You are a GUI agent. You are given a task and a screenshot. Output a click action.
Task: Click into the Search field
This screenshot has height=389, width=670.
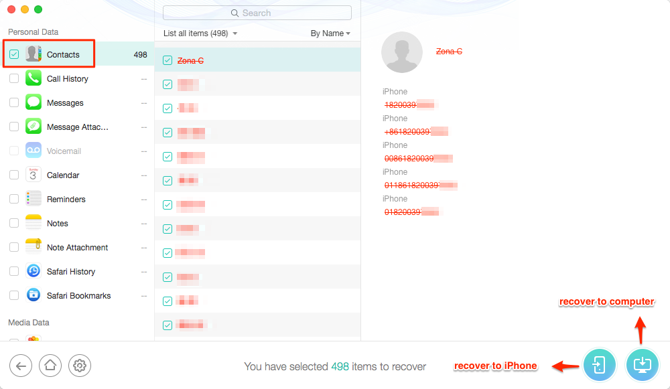tap(257, 13)
